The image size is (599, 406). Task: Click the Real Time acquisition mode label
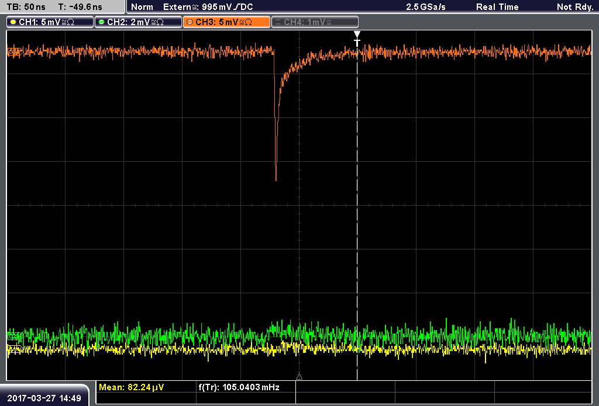click(x=497, y=7)
